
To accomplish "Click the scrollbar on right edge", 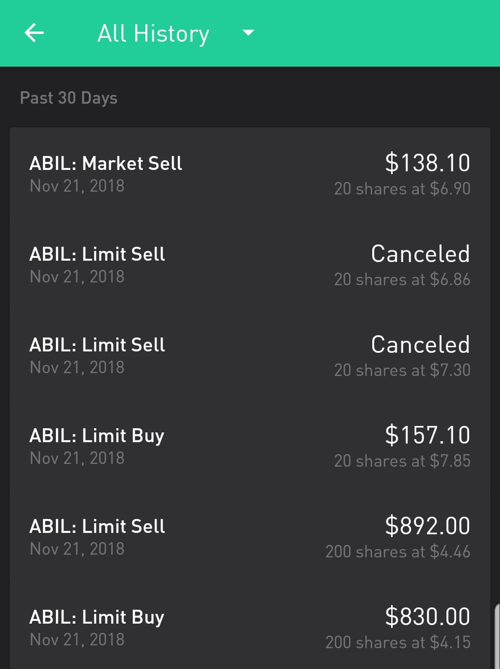I will click(x=497, y=634).
